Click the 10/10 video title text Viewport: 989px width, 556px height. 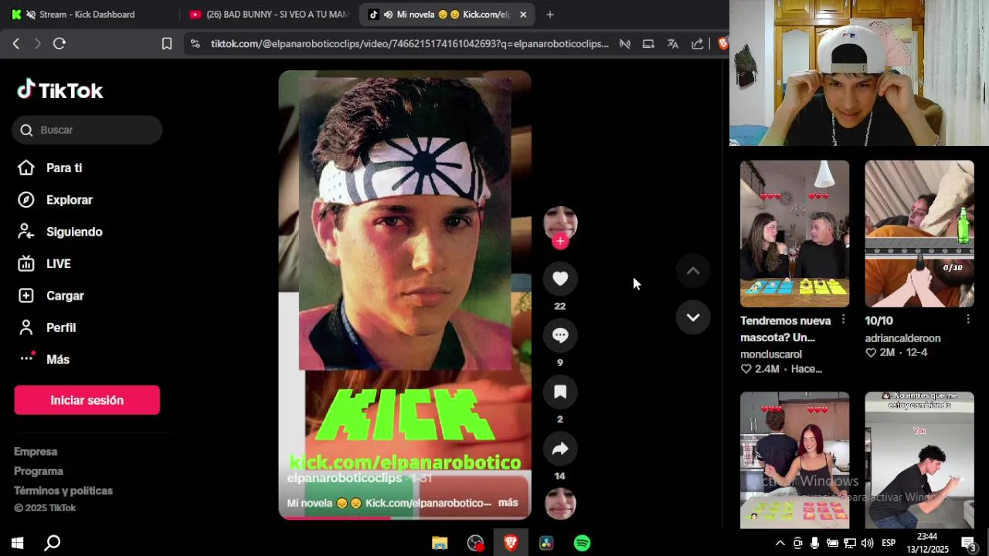coord(879,320)
